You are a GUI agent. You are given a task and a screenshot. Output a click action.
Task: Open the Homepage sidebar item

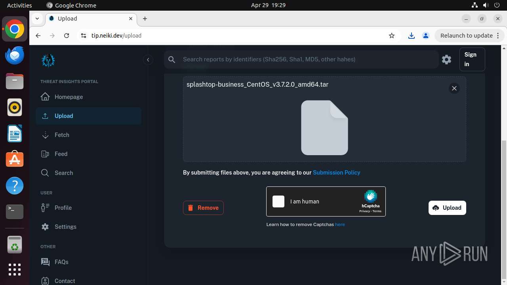point(88,97)
